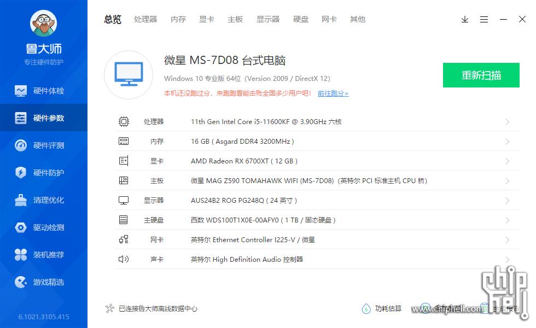Open the hamburger menu in the titlebar
The height and width of the screenshot is (328, 536).
pos(484,19)
